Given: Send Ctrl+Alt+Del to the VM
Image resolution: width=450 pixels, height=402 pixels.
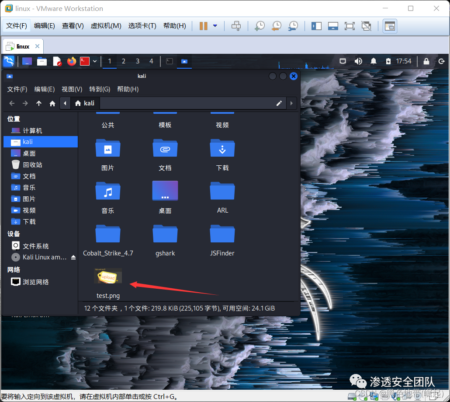Looking at the screenshot, I should pos(236,26).
